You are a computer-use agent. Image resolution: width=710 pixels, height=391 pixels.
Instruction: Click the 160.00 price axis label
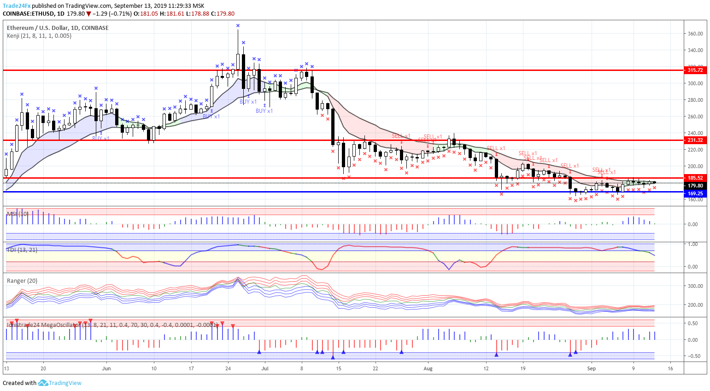pyautogui.click(x=695, y=199)
